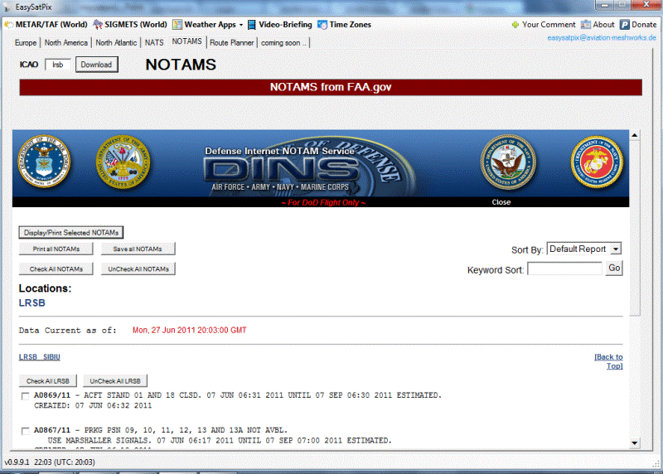
Task: Click UnCheck All NOTAMs button
Action: point(138,269)
